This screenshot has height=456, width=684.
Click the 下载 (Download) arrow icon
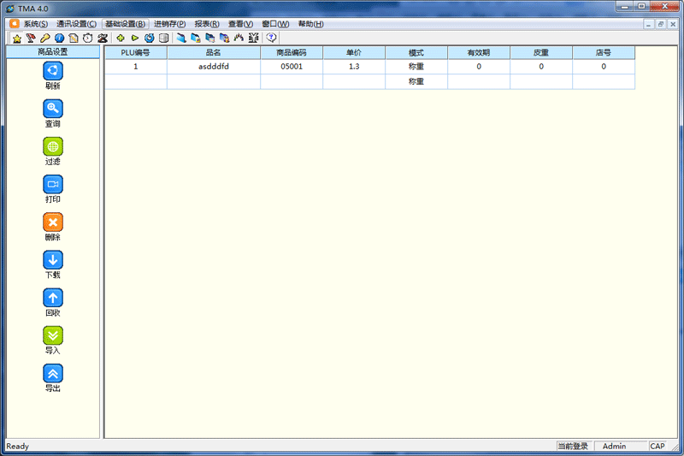coord(53,260)
